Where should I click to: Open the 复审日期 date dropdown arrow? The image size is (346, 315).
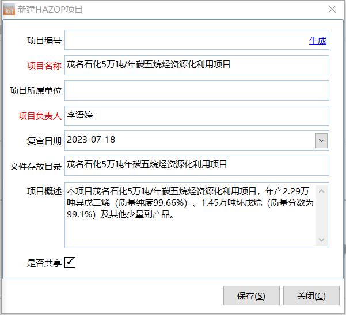coord(321,140)
